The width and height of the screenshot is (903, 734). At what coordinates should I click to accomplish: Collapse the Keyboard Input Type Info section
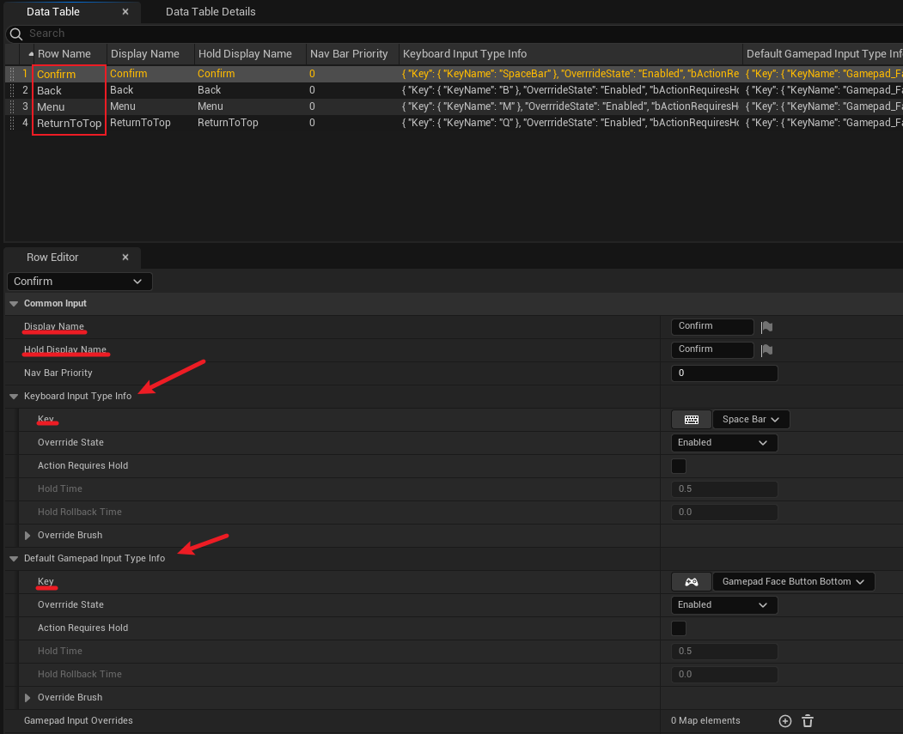coord(14,397)
